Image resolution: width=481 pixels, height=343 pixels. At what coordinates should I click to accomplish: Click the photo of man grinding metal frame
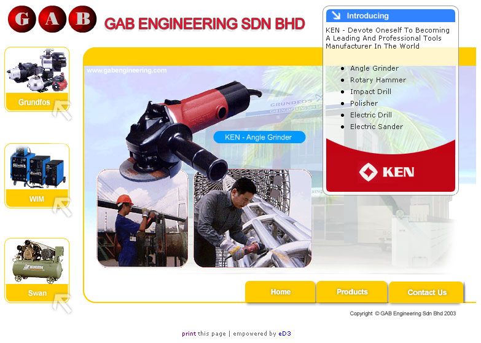pos(252,218)
